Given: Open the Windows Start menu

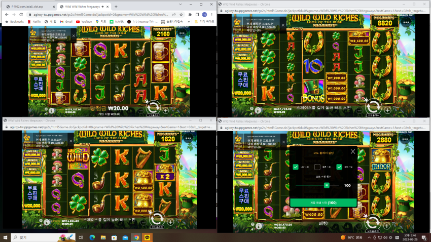Looking at the screenshot, I should pyautogui.click(x=5, y=237).
